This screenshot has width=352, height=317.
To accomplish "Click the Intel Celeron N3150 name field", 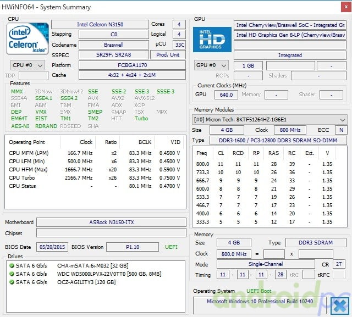I will click(100, 24).
